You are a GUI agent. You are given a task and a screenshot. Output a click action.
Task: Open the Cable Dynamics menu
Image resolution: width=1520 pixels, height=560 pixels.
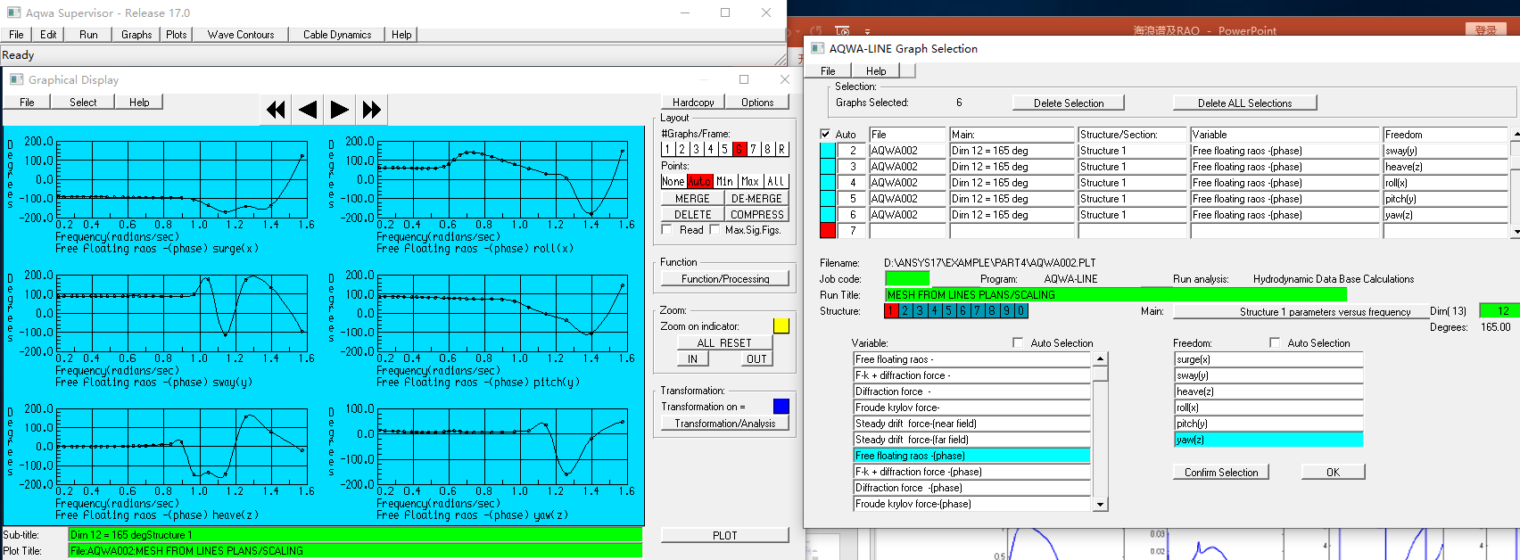pyautogui.click(x=336, y=35)
